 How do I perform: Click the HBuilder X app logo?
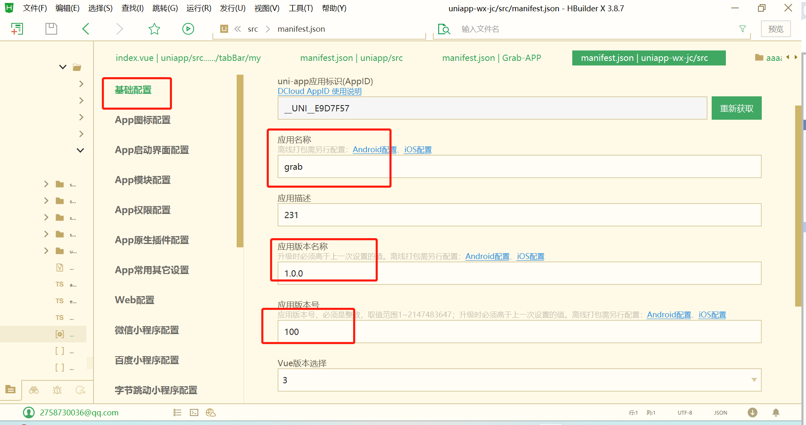9,8
